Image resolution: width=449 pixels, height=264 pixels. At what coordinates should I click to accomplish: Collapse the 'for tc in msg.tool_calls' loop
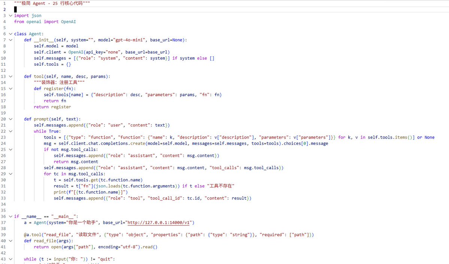(10, 174)
